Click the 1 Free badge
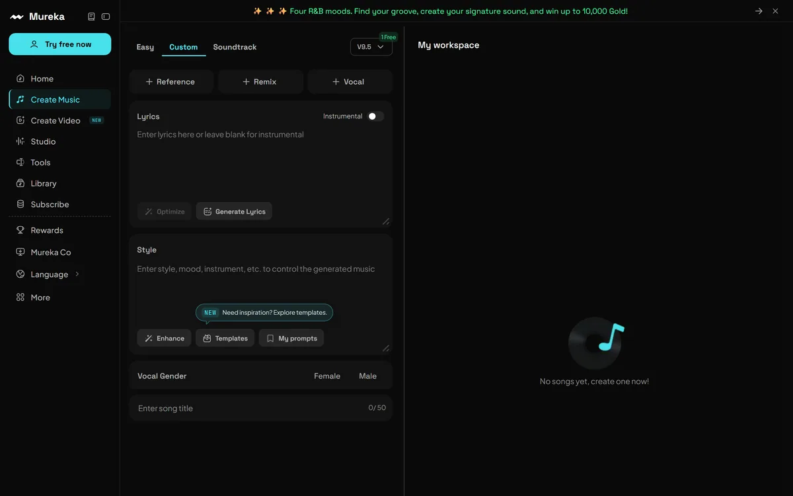The width and height of the screenshot is (793, 496). point(388,37)
